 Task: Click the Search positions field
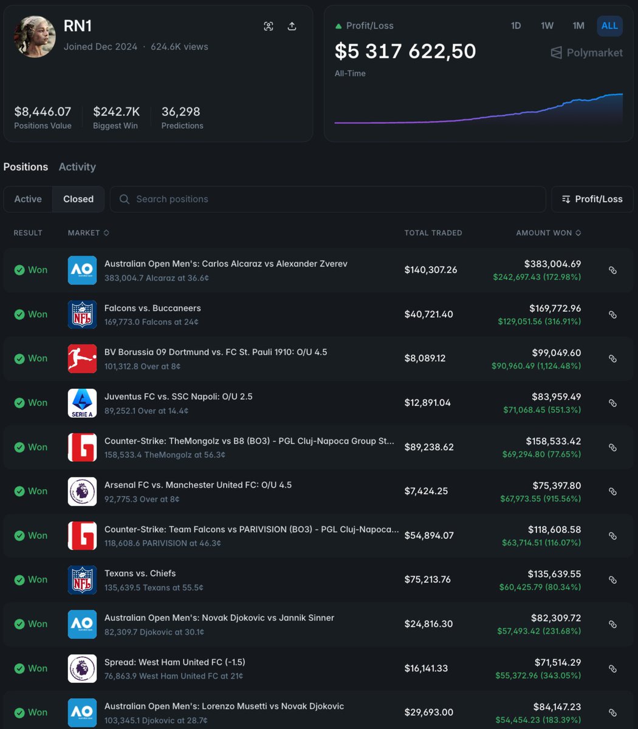(328, 199)
